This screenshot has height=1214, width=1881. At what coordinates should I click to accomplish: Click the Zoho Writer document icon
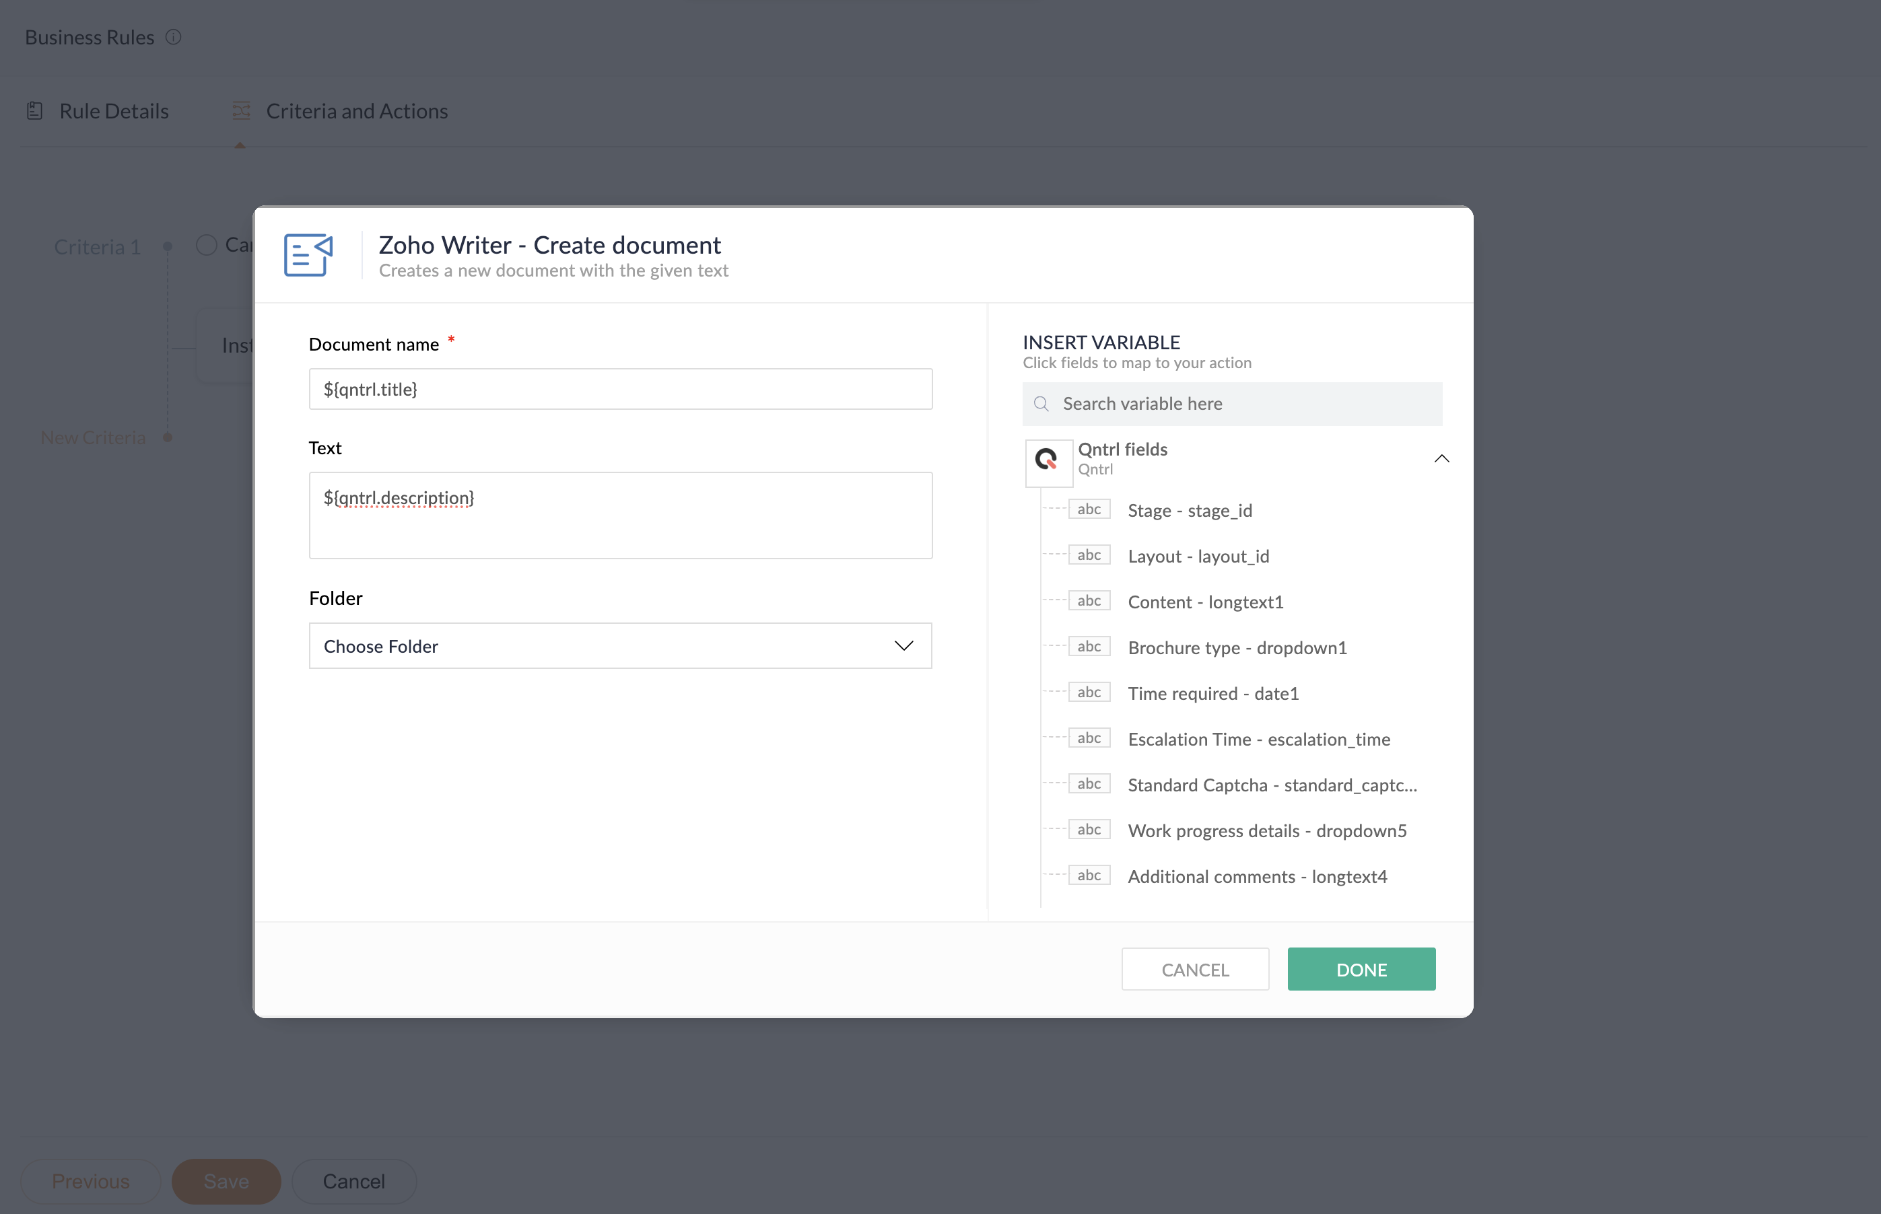click(x=308, y=254)
